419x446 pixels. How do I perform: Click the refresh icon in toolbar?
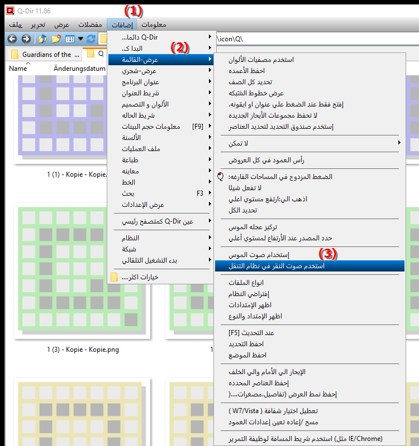point(91,38)
